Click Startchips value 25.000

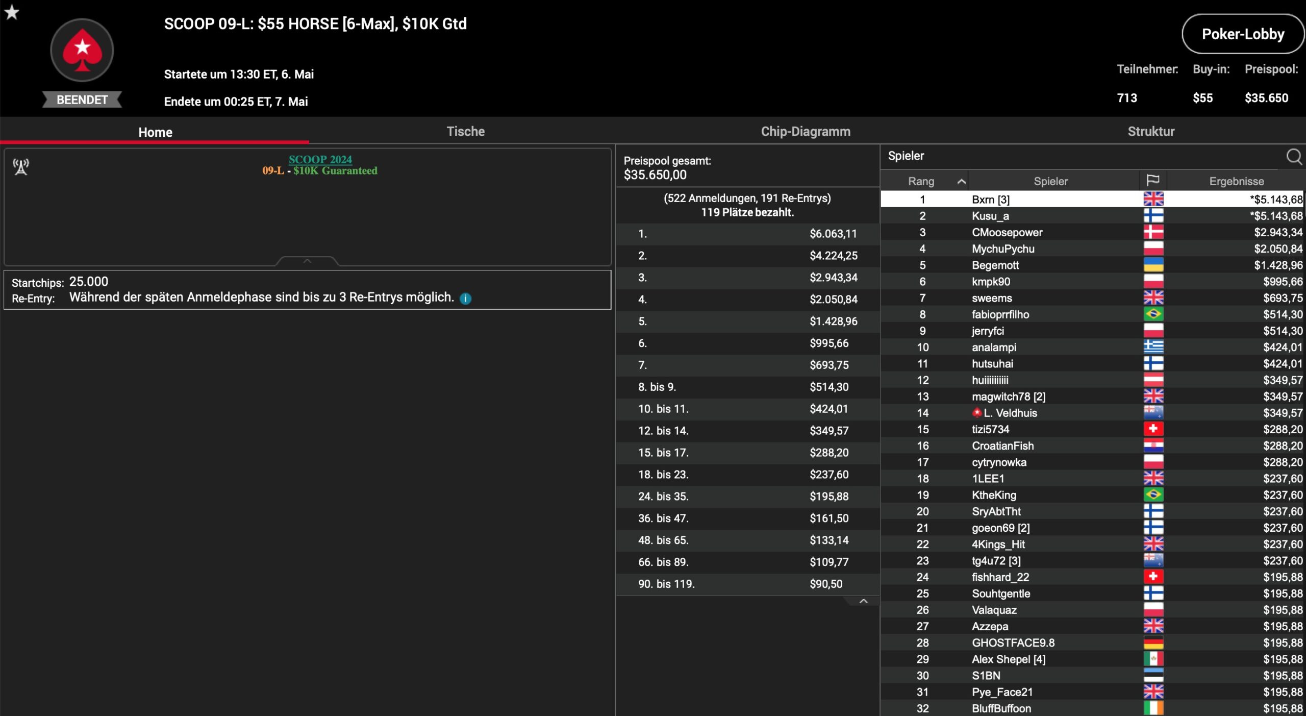pyautogui.click(x=89, y=281)
